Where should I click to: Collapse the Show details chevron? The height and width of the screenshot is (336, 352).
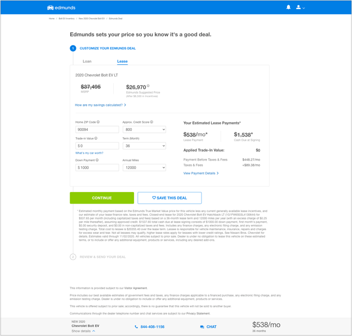[94, 331]
